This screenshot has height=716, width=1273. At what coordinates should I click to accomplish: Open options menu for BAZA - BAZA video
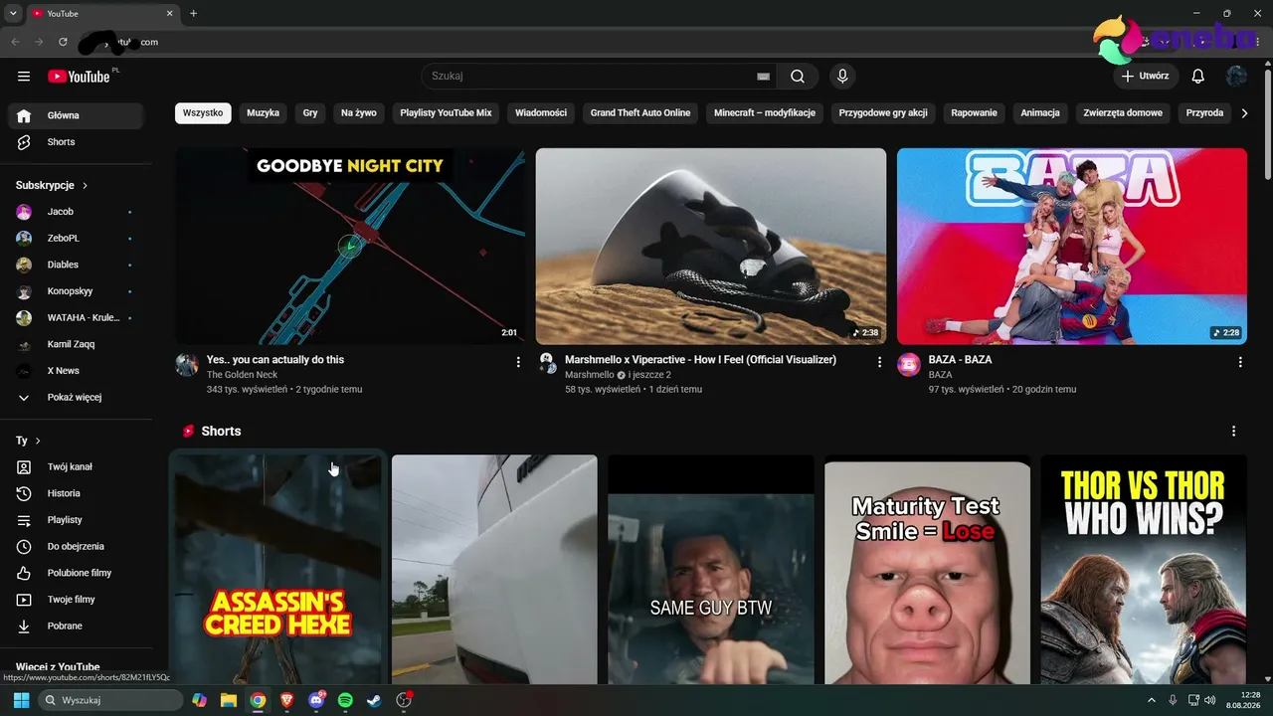[x=1240, y=362]
